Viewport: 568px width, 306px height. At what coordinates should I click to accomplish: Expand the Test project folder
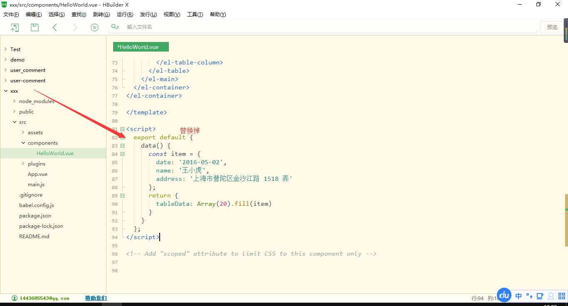pos(5,49)
